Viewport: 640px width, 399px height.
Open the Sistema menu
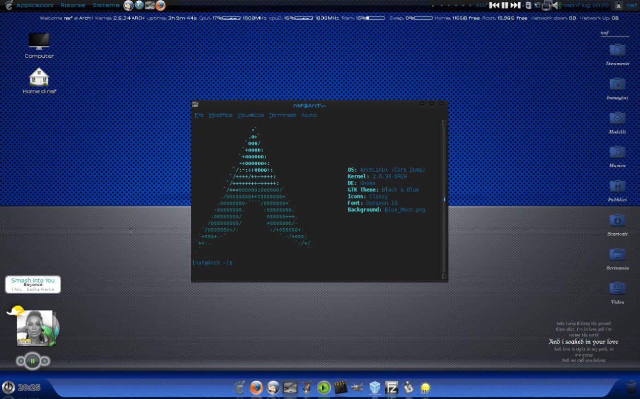coord(106,6)
